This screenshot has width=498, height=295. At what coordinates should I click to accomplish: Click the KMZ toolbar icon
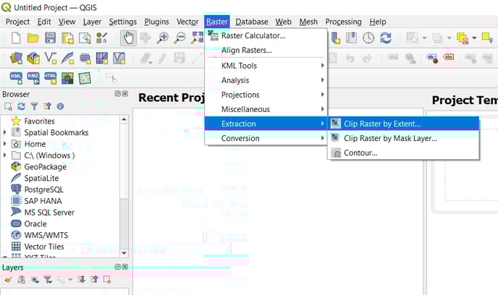[x=33, y=78]
